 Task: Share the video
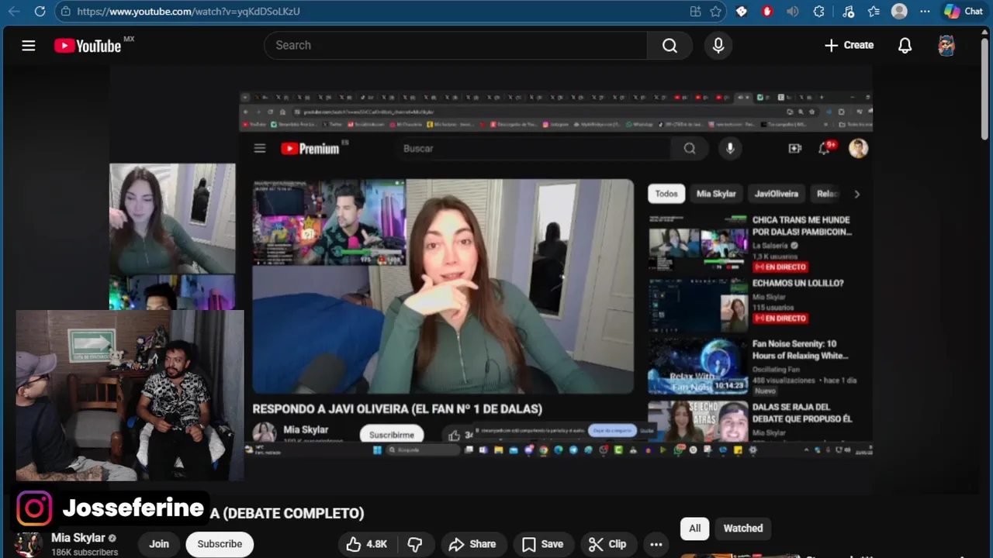pos(472,544)
